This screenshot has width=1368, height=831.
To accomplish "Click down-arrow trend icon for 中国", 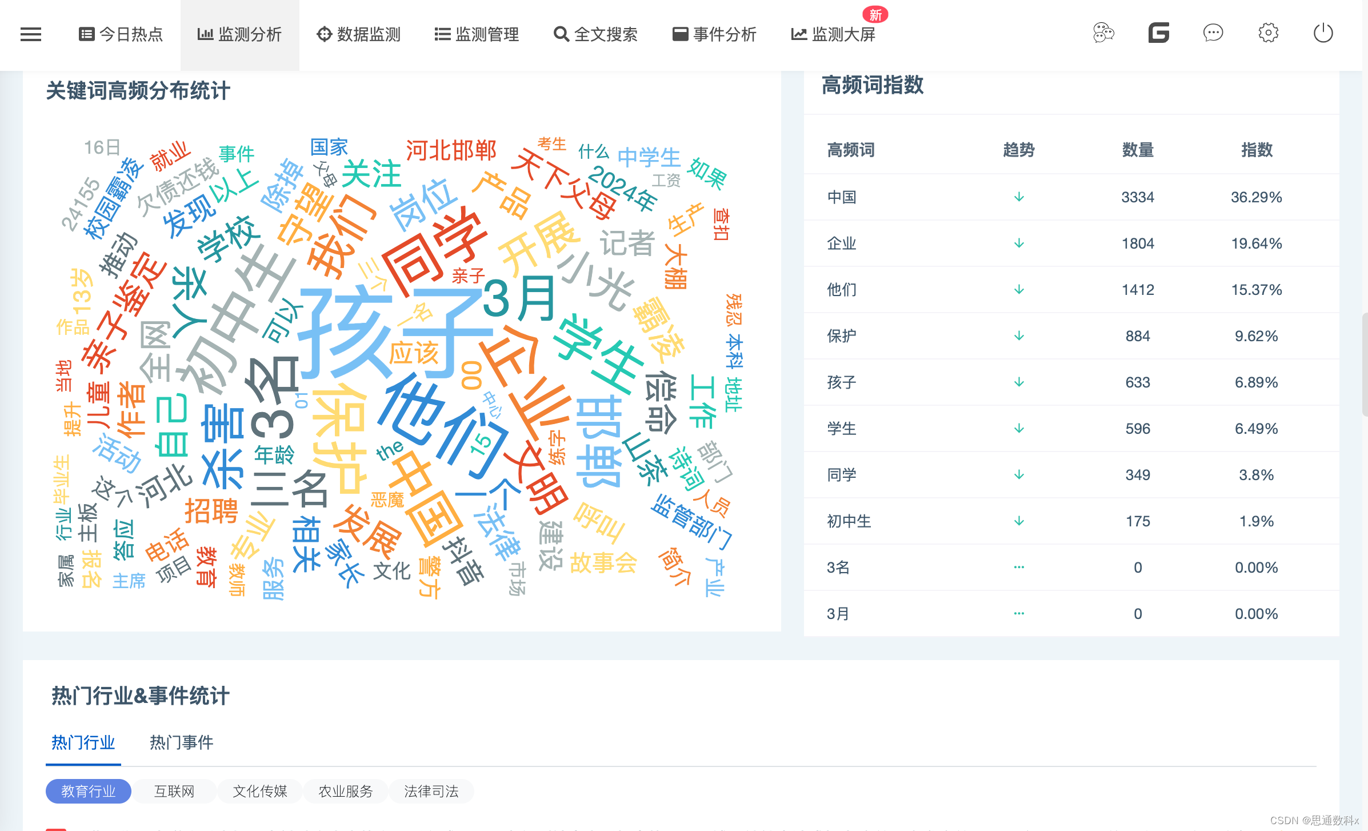I will [1019, 197].
